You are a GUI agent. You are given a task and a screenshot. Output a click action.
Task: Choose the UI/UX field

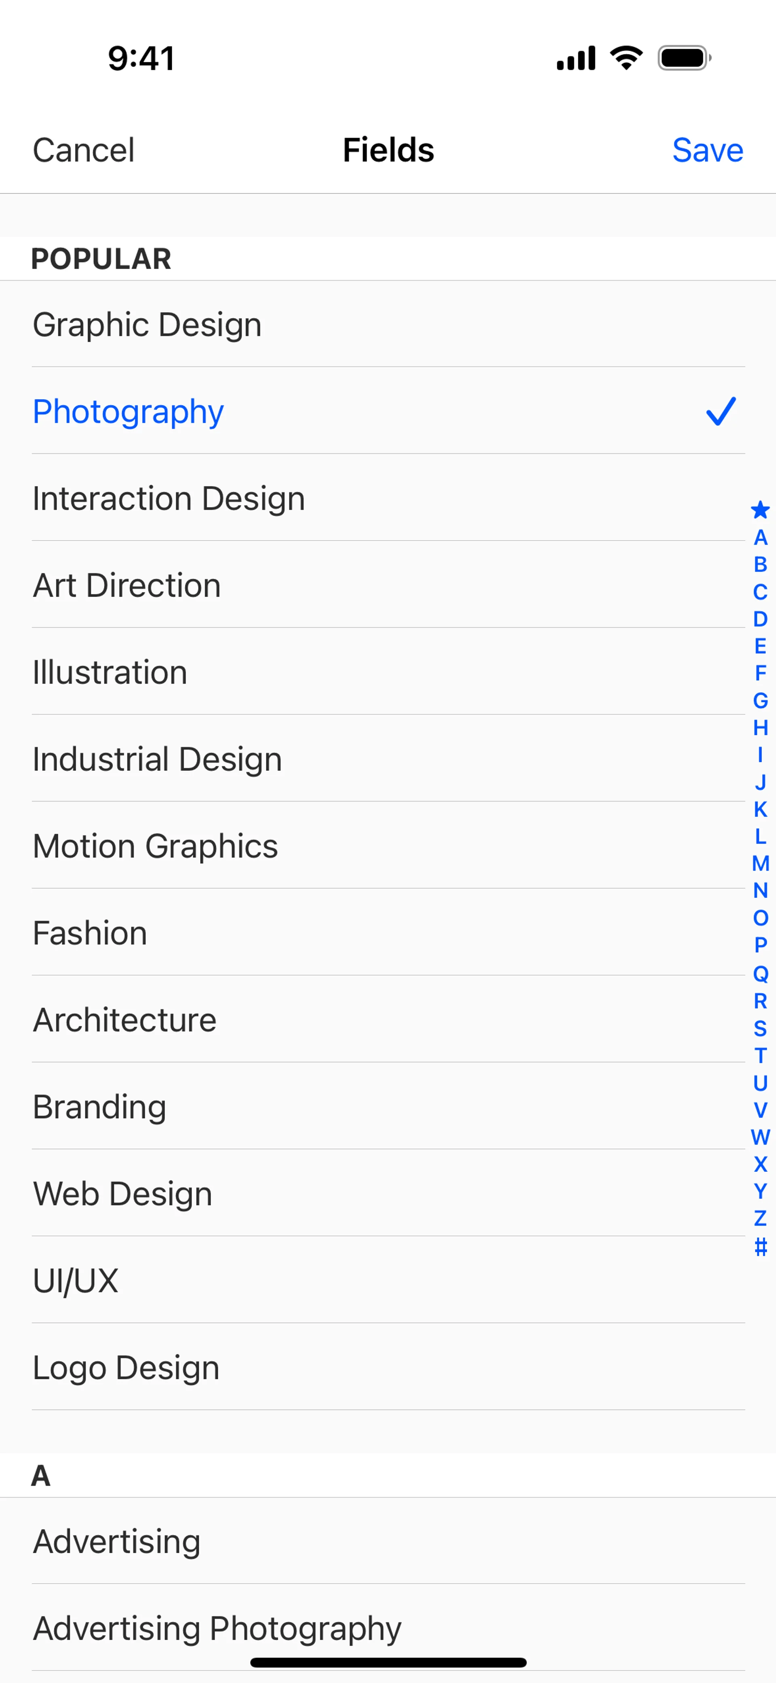pos(76,1281)
